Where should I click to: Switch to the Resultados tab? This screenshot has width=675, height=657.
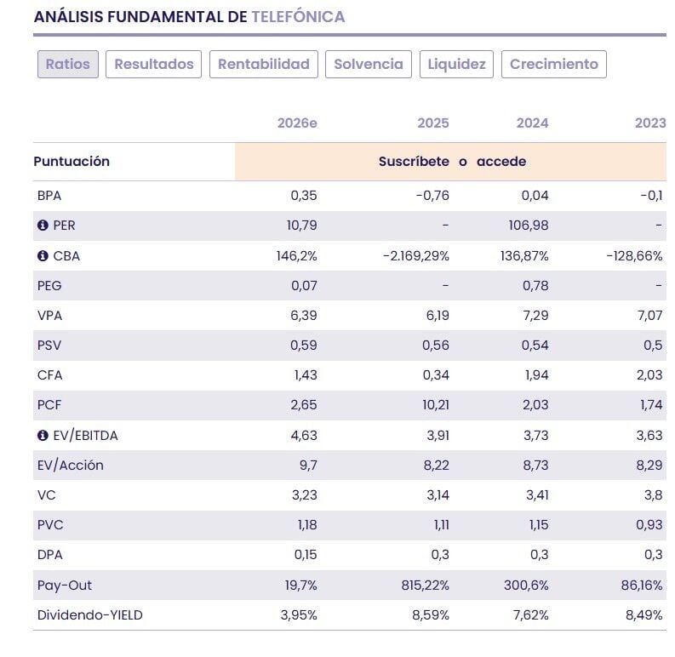[154, 64]
